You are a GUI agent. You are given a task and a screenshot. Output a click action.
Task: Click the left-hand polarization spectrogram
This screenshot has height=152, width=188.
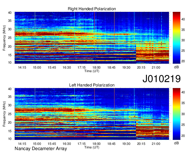(x=92, y=114)
